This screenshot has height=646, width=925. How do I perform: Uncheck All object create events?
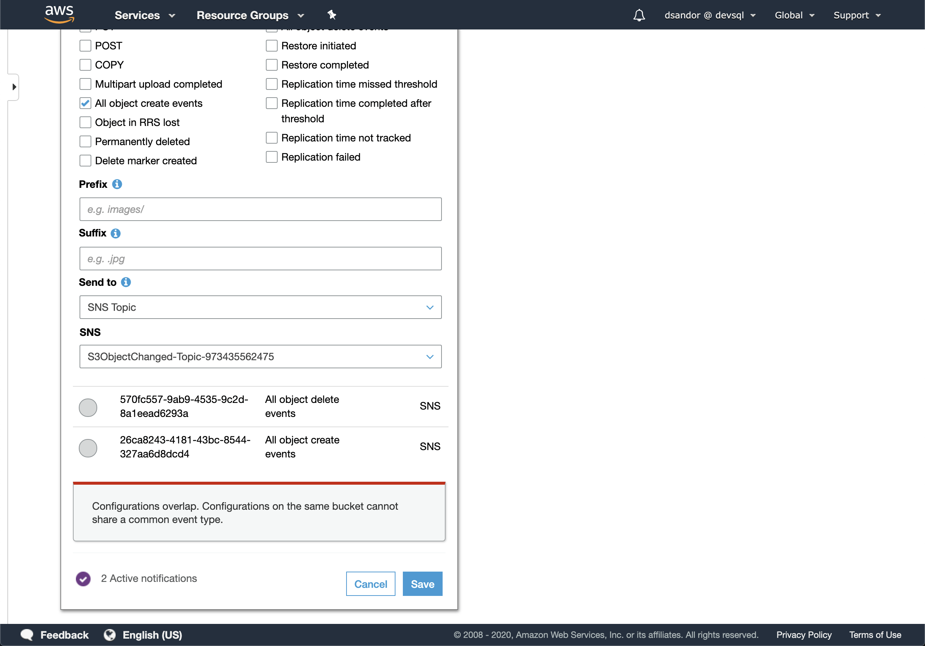point(85,103)
